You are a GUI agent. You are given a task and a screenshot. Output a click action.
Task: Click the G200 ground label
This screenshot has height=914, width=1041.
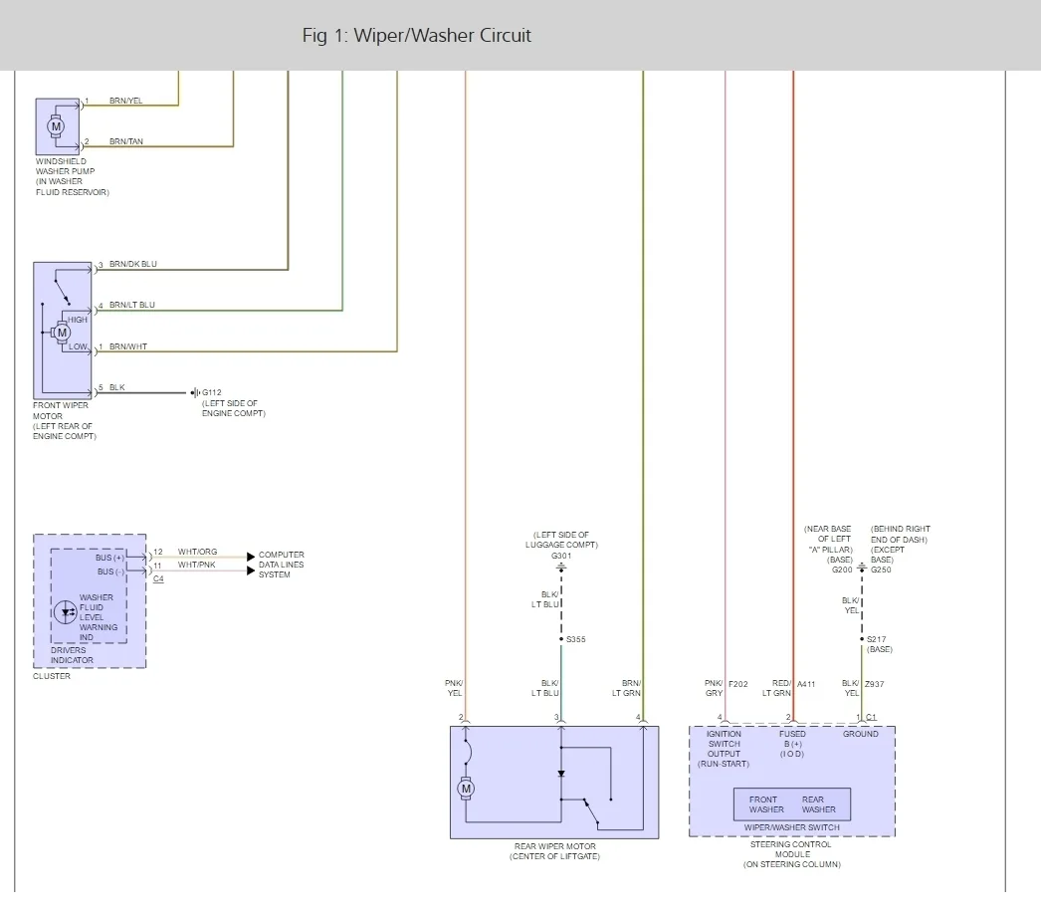click(x=842, y=570)
